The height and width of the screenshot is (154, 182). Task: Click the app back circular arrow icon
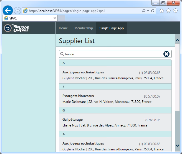[8, 28]
